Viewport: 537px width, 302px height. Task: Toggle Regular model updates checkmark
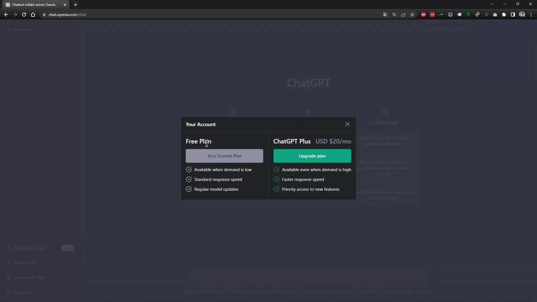click(189, 189)
